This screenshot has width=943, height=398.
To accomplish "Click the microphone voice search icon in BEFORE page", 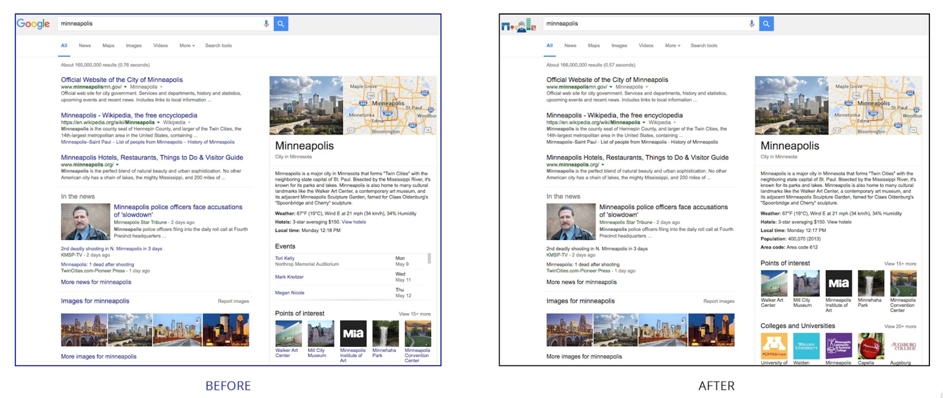I will coord(266,24).
